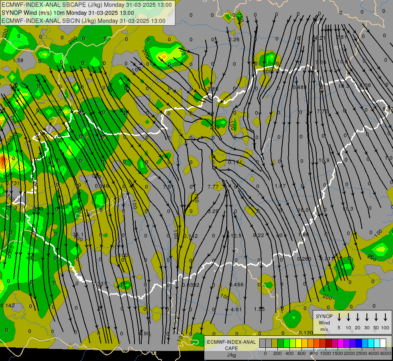The height and width of the screenshot is (361, 393).
Task: Select the cyan CAPE legend swatch
Action: 371,343
